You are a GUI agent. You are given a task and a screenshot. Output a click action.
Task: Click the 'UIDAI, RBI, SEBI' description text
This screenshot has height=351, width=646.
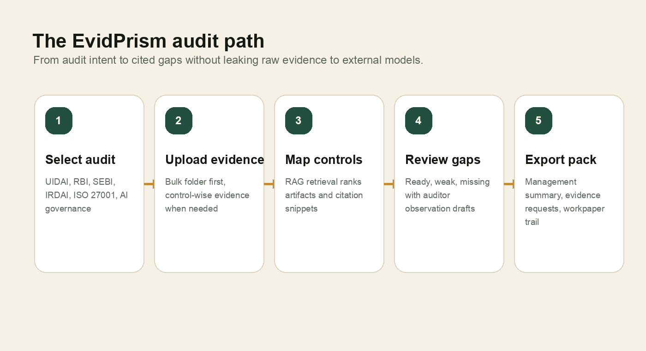click(x=87, y=195)
